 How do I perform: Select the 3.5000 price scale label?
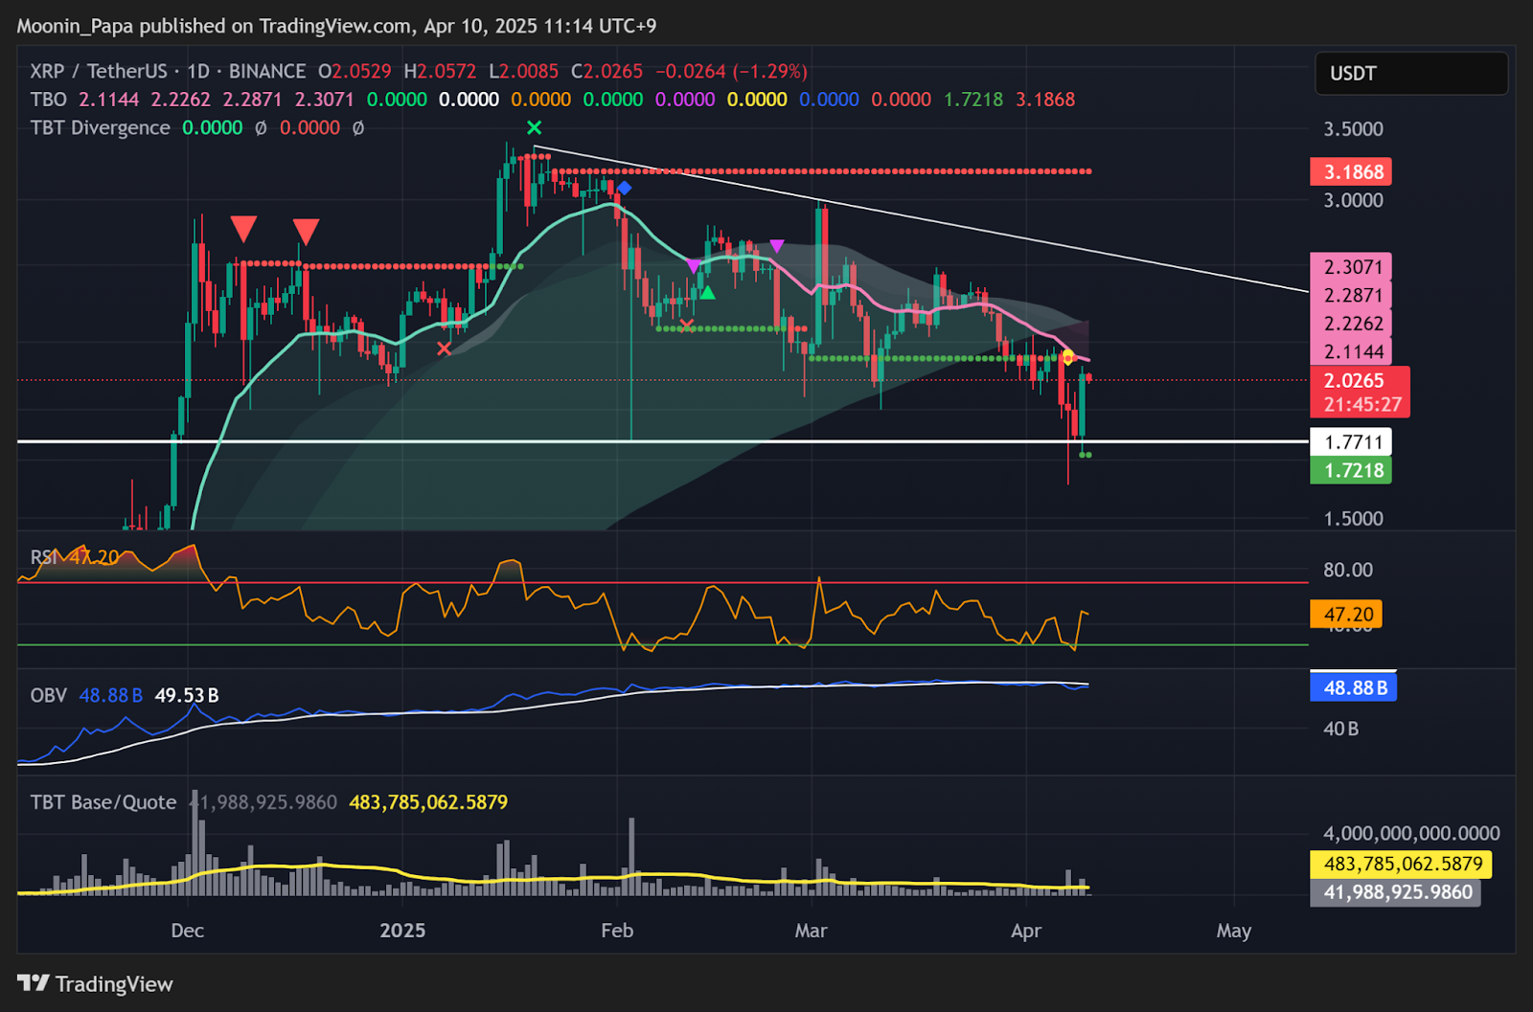[x=1353, y=129]
